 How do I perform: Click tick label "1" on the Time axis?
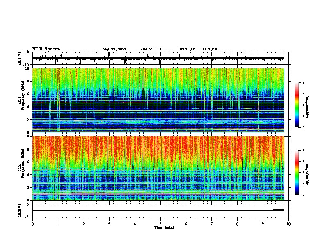coord(58,224)
